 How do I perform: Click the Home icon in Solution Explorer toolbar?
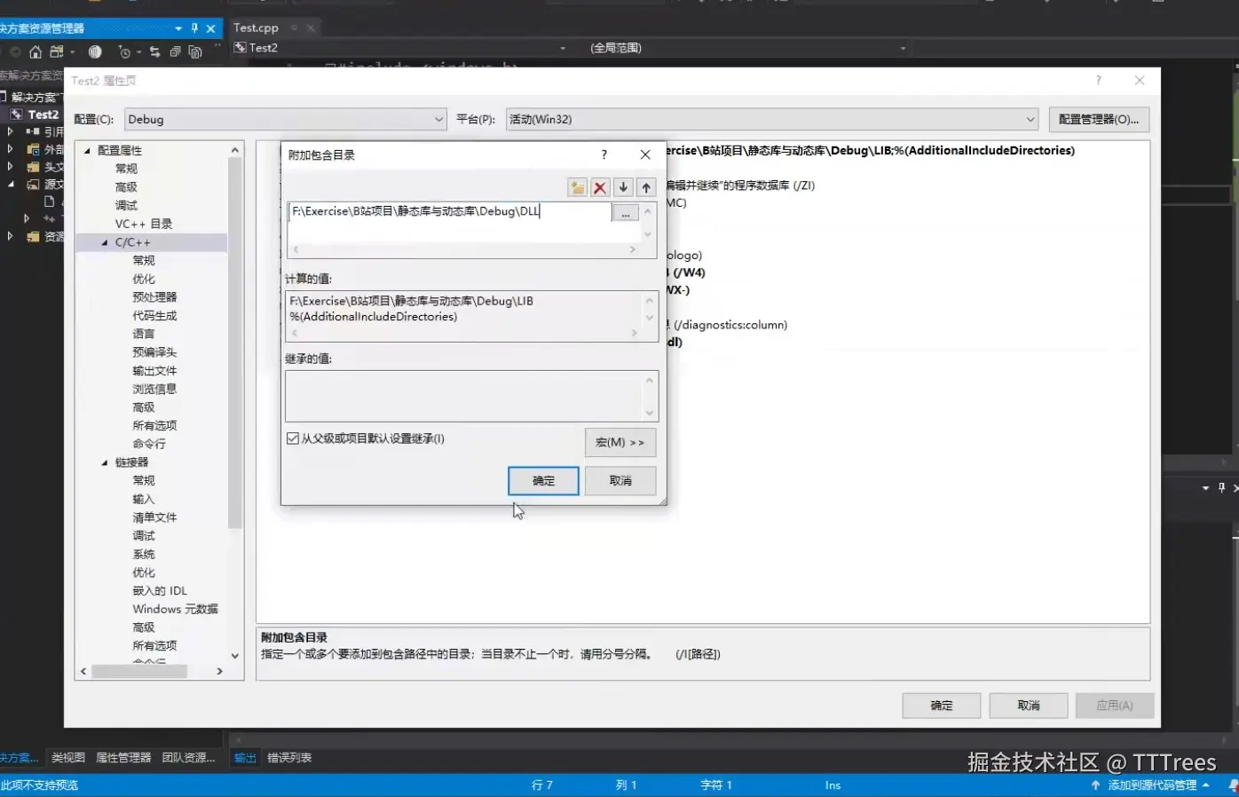[36, 52]
